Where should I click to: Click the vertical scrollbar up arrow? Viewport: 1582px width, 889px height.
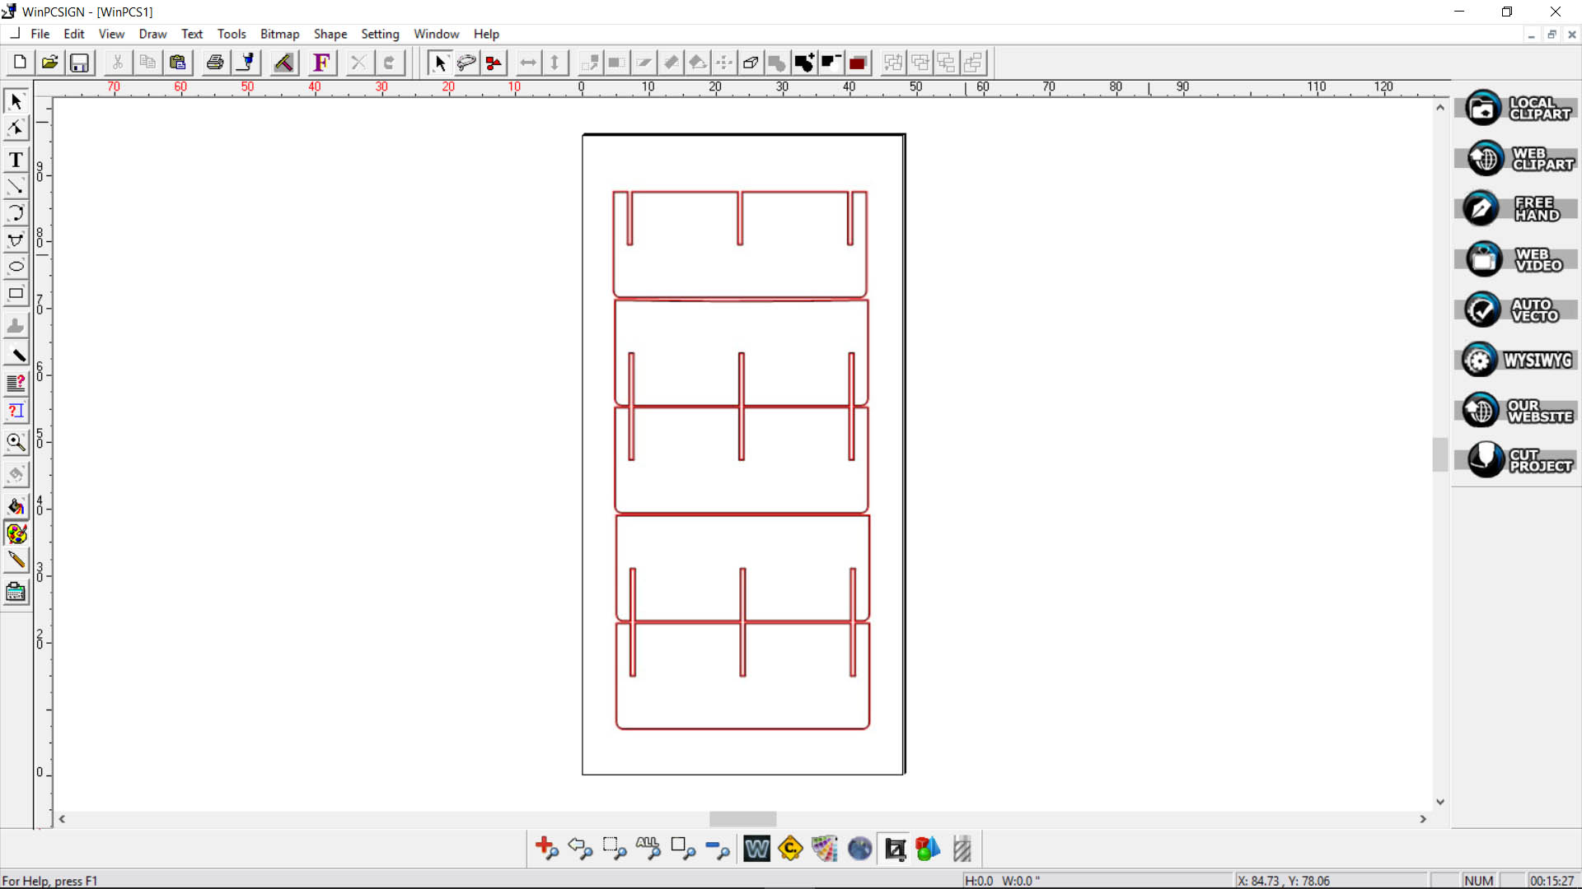click(x=1440, y=107)
